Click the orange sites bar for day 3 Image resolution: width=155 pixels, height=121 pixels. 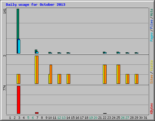tap(19, 79)
